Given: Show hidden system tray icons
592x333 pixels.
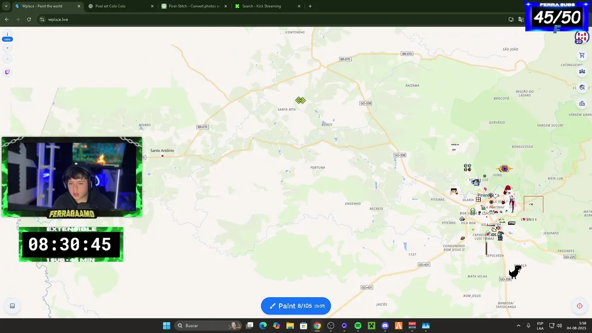Looking at the screenshot, I should click(518, 326).
